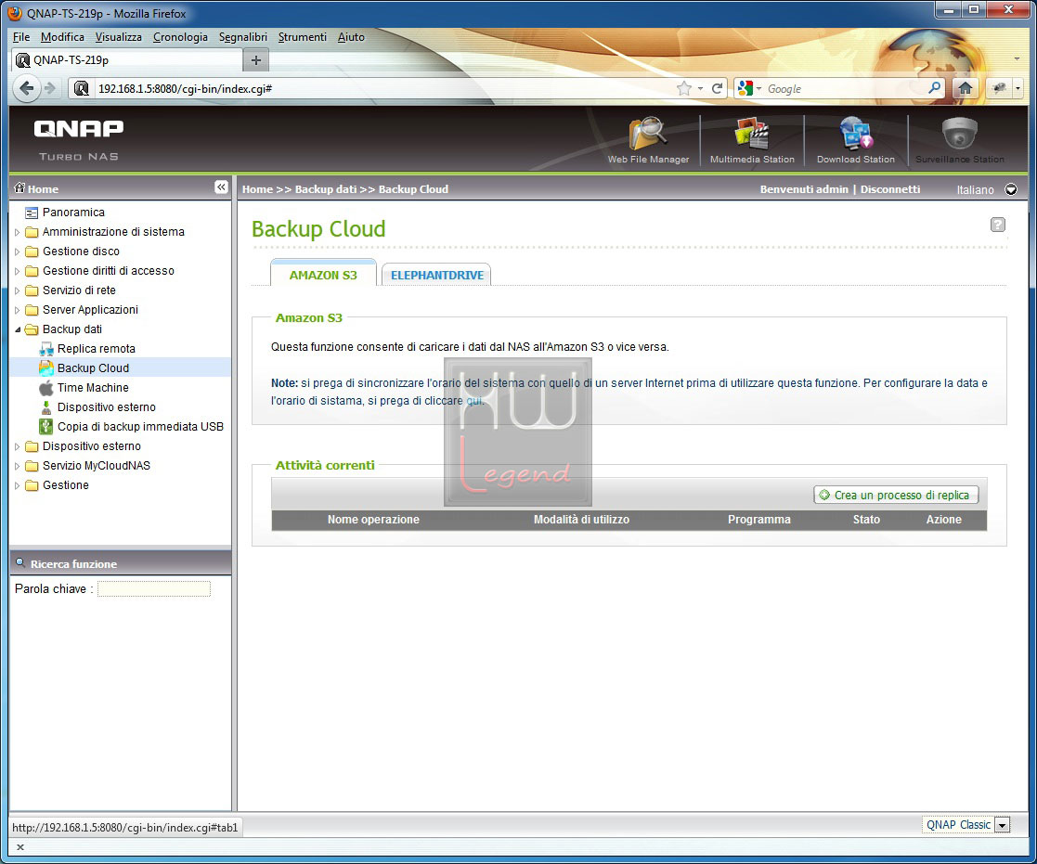Image resolution: width=1037 pixels, height=864 pixels.
Task: Click the Firefox home icon
Action: [x=965, y=88]
